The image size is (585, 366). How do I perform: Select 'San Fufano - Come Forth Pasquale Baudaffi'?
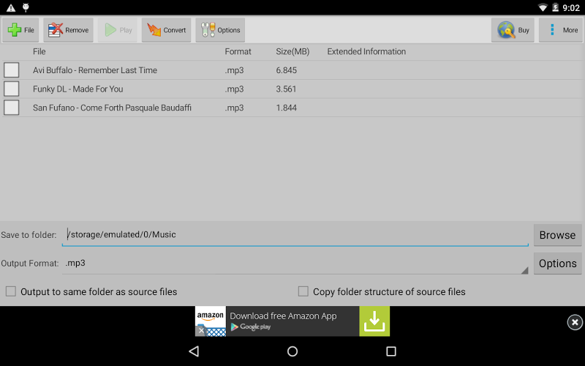[292, 108]
